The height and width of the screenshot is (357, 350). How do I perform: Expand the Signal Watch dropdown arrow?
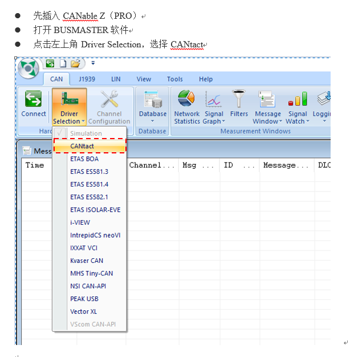[308, 121]
